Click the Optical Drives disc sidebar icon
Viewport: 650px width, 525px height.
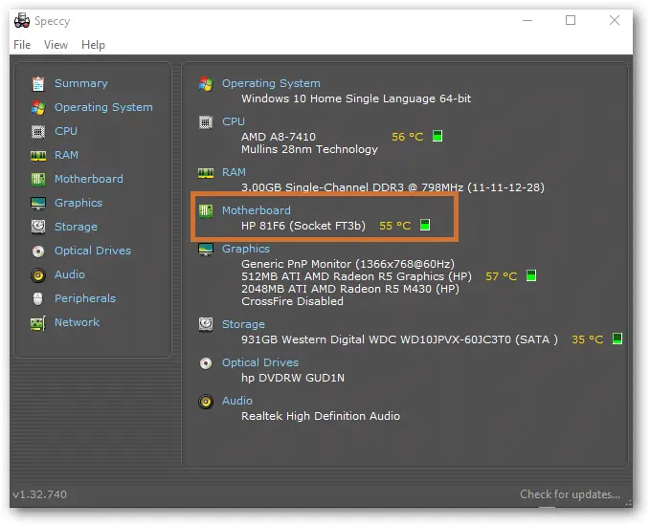click(38, 251)
